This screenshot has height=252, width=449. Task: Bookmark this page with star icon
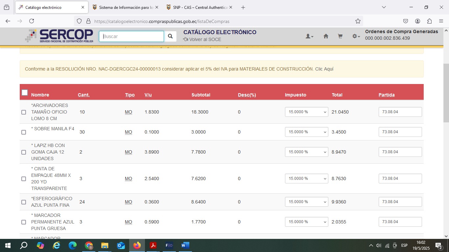pos(358,21)
